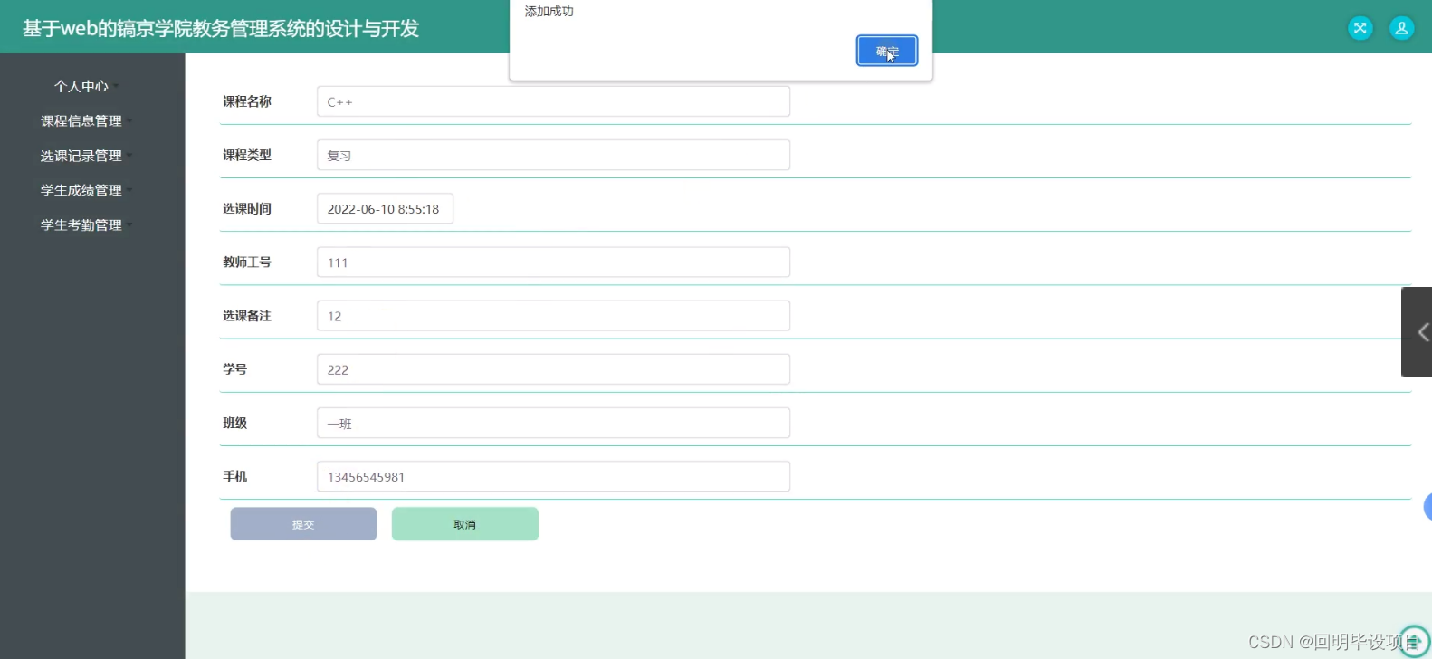Click the 提交 submit button
The image size is (1432, 659).
tap(303, 524)
